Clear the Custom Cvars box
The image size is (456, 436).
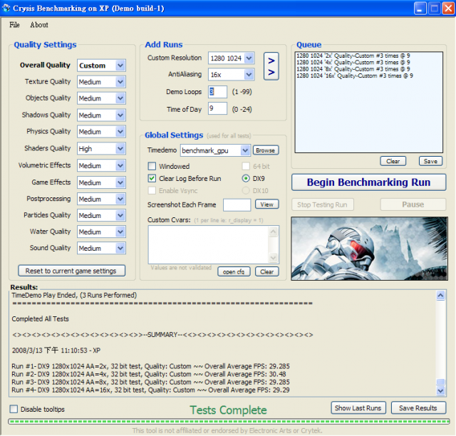tap(266, 271)
